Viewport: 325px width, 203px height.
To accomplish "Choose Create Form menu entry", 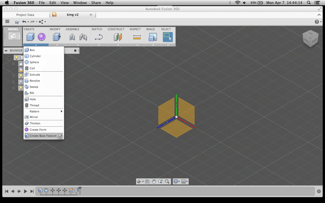I will pyautogui.click(x=43, y=130).
